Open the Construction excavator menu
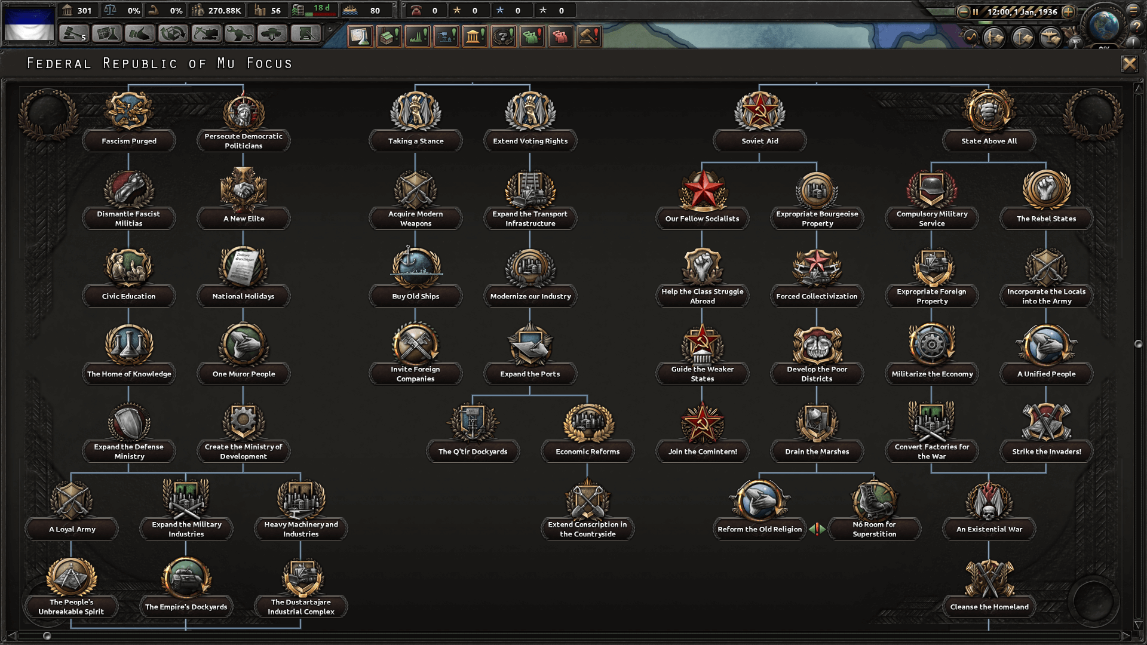Screen dimensions: 1147x645 [206, 34]
